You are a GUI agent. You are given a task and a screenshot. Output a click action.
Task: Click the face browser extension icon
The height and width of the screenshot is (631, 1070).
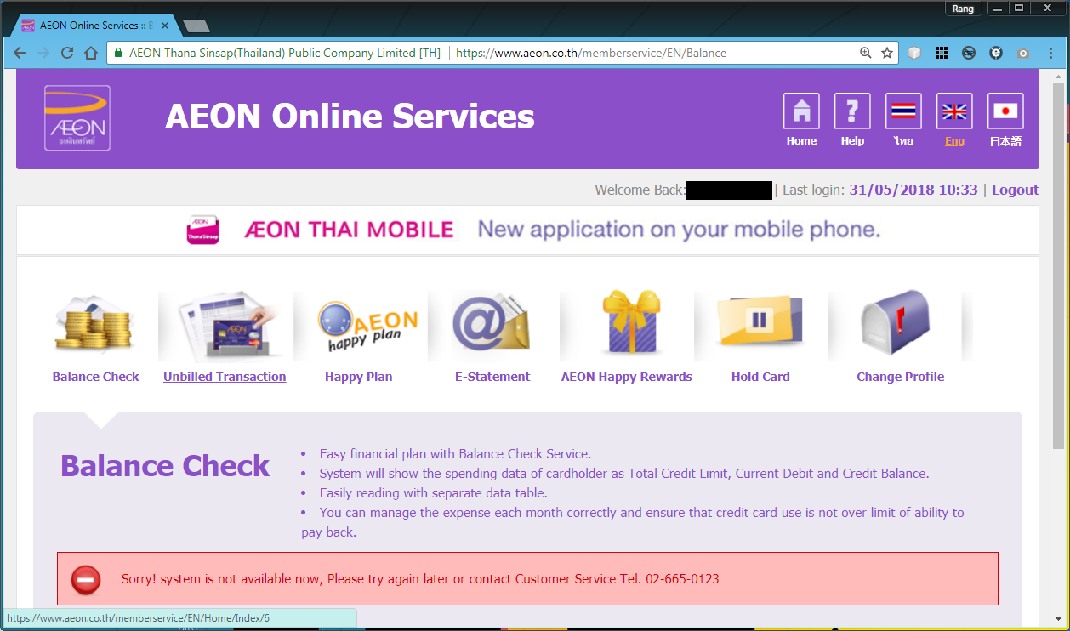tap(996, 53)
